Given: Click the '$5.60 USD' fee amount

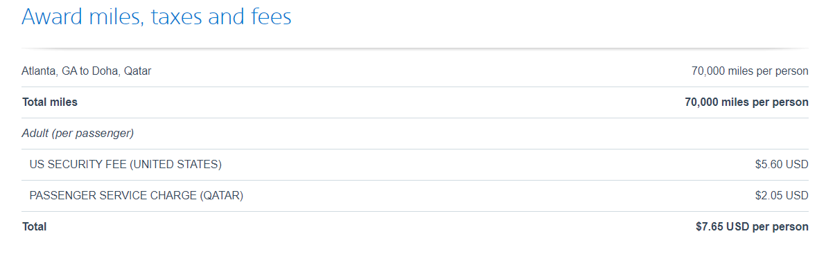Looking at the screenshot, I should (x=782, y=165).
